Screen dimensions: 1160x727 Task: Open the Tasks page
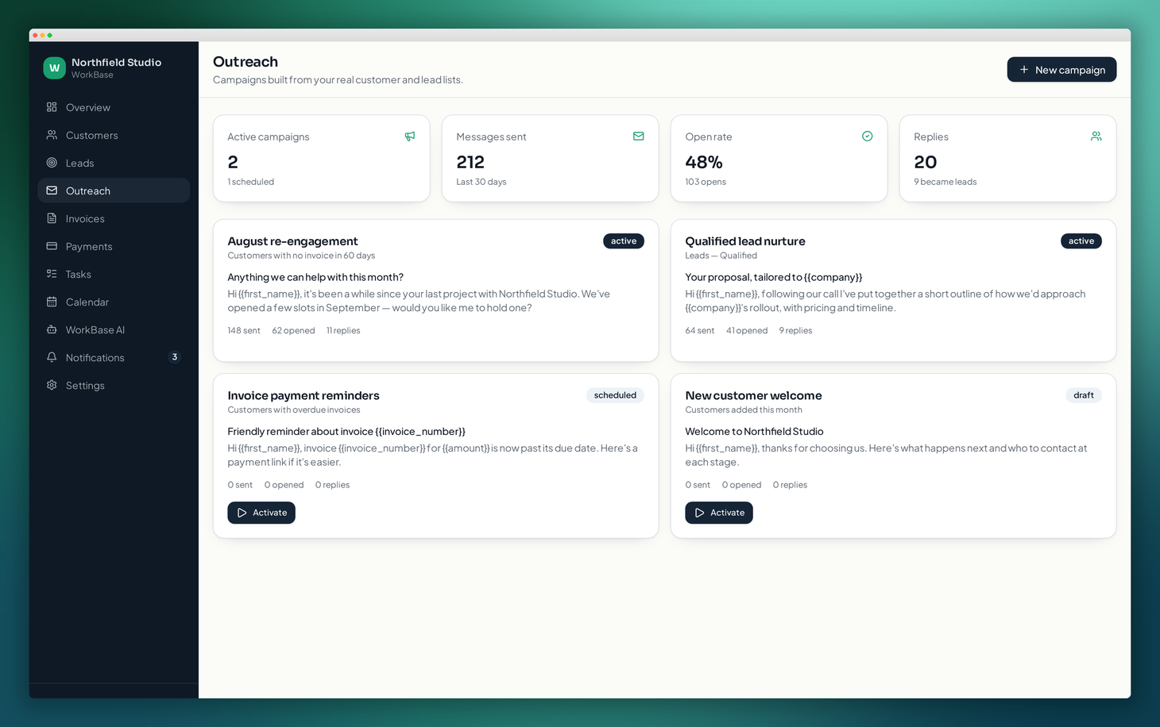click(x=114, y=274)
